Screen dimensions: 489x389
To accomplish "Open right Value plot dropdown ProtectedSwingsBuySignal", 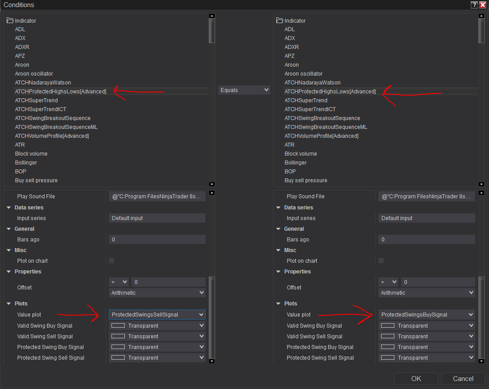I will click(427, 314).
